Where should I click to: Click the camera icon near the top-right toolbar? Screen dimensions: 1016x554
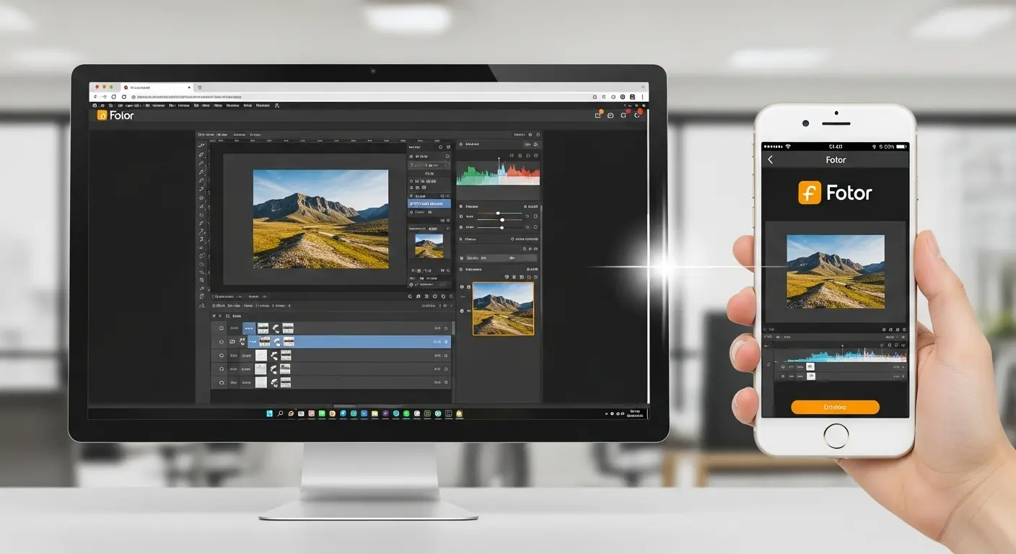[610, 115]
